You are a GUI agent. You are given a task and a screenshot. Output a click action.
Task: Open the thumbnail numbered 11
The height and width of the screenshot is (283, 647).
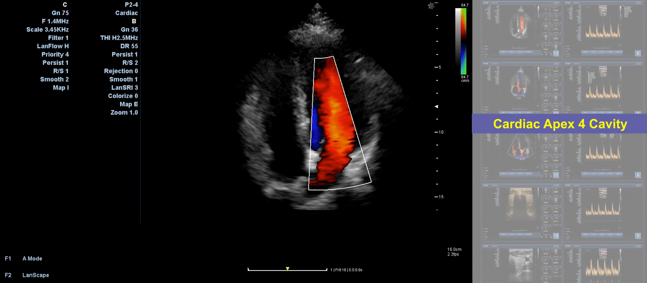tap(521, 156)
